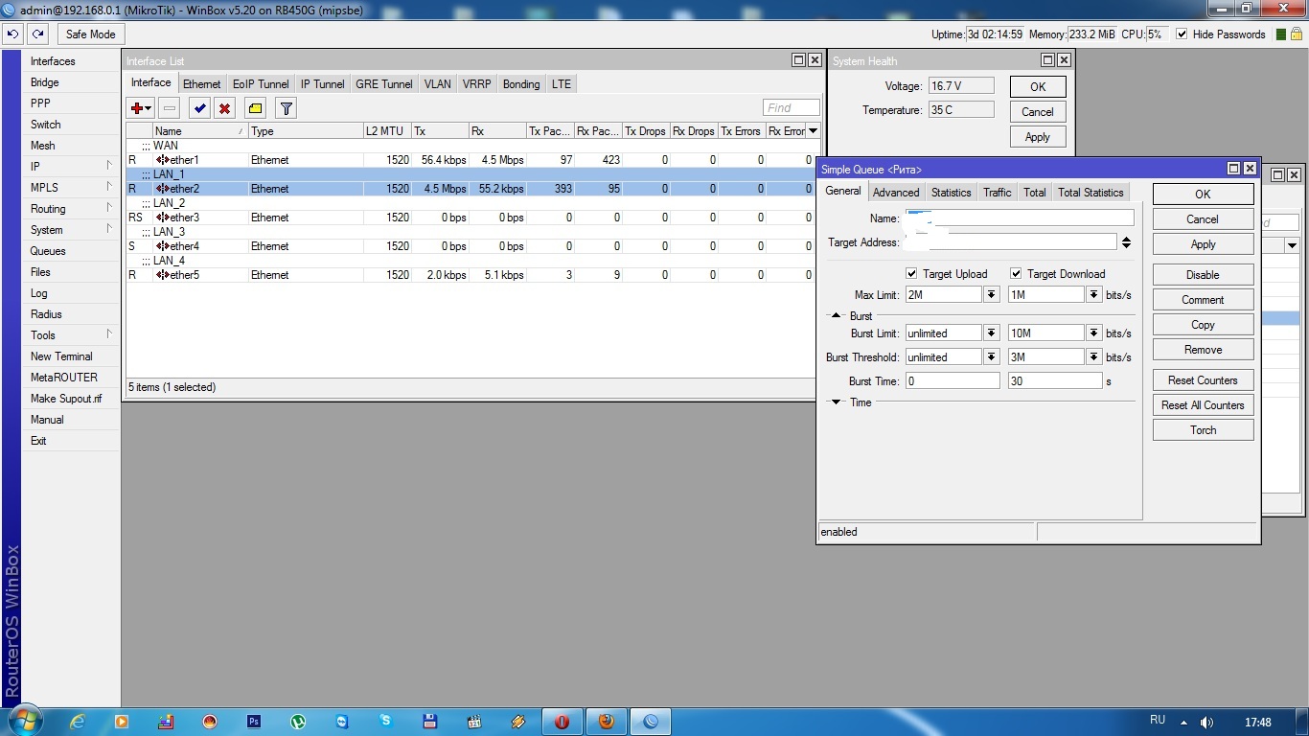Open the Max Limit upload dropdown (2M)
Image resolution: width=1309 pixels, height=736 pixels.
pyautogui.click(x=992, y=295)
